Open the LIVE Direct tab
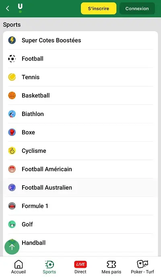 80,267
